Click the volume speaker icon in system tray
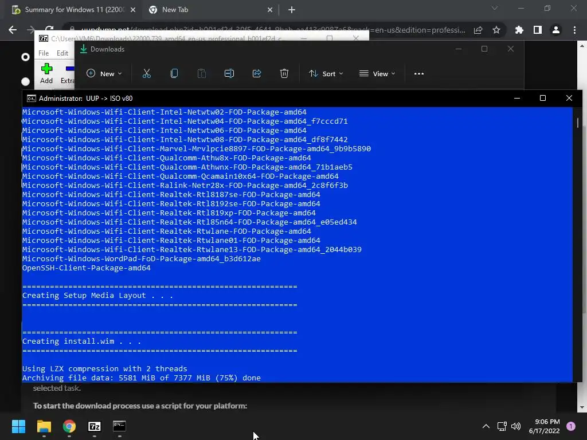This screenshot has height=440, width=587. pos(516,426)
